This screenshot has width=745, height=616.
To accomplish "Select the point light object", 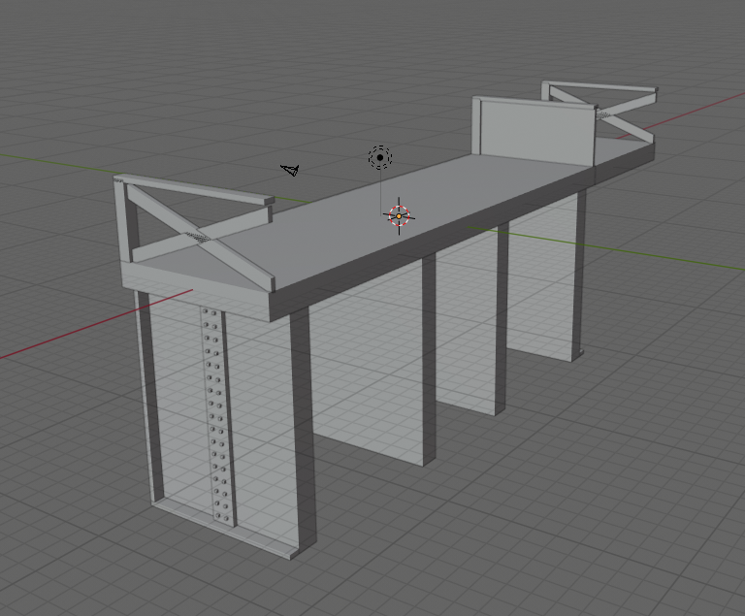I will pos(380,157).
